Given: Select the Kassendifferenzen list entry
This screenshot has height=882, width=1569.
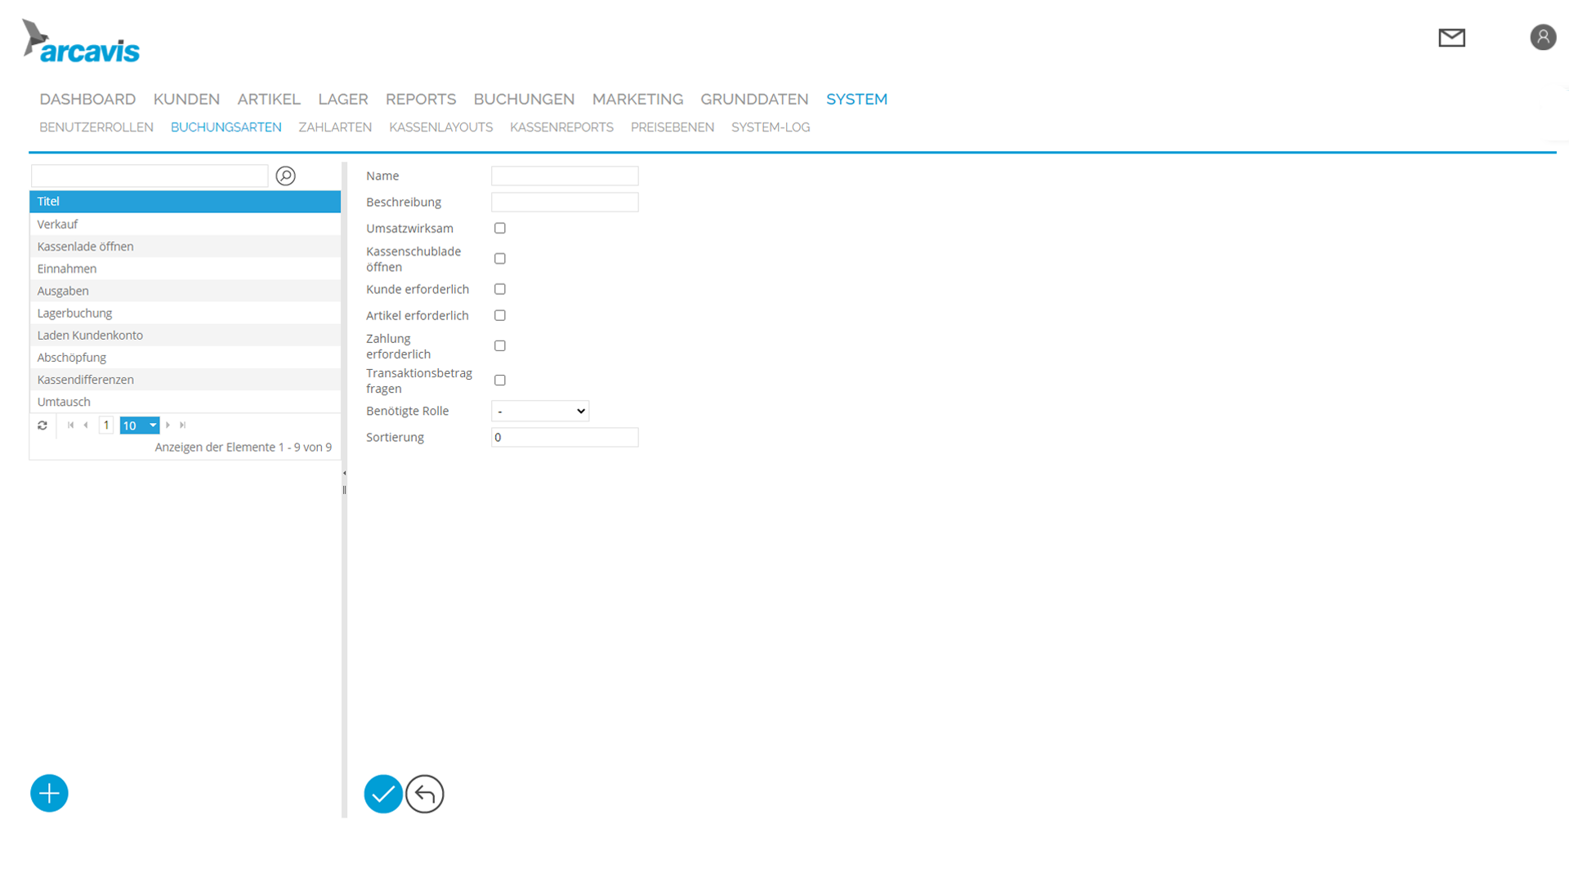Looking at the screenshot, I should coord(85,380).
